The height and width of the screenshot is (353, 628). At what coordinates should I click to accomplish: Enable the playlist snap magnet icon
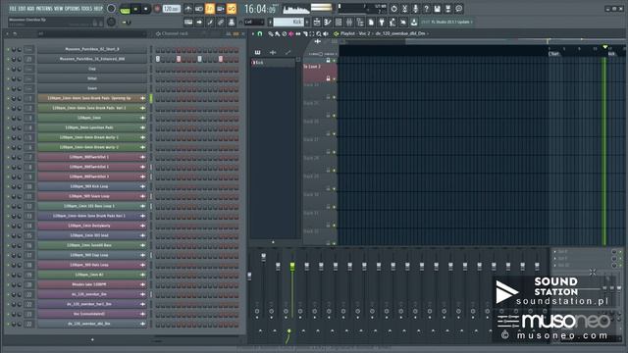[259, 34]
